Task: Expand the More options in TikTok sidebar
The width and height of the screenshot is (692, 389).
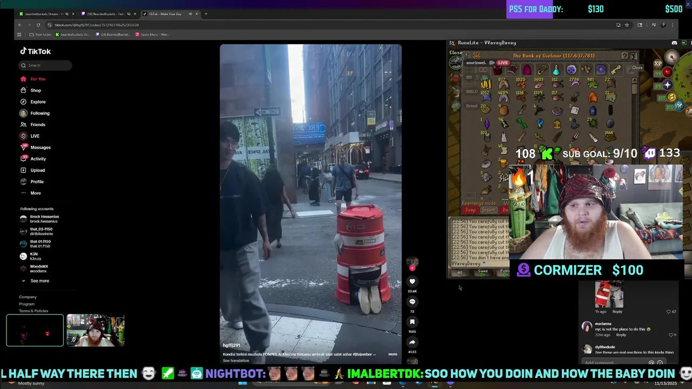Action: tap(31, 193)
